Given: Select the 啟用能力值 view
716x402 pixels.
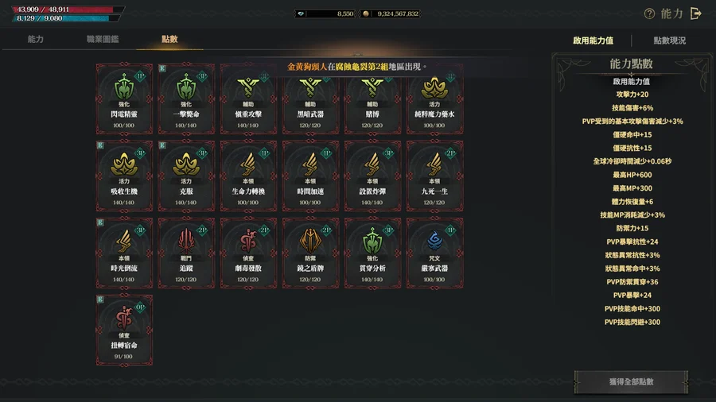Looking at the screenshot, I should pos(593,41).
